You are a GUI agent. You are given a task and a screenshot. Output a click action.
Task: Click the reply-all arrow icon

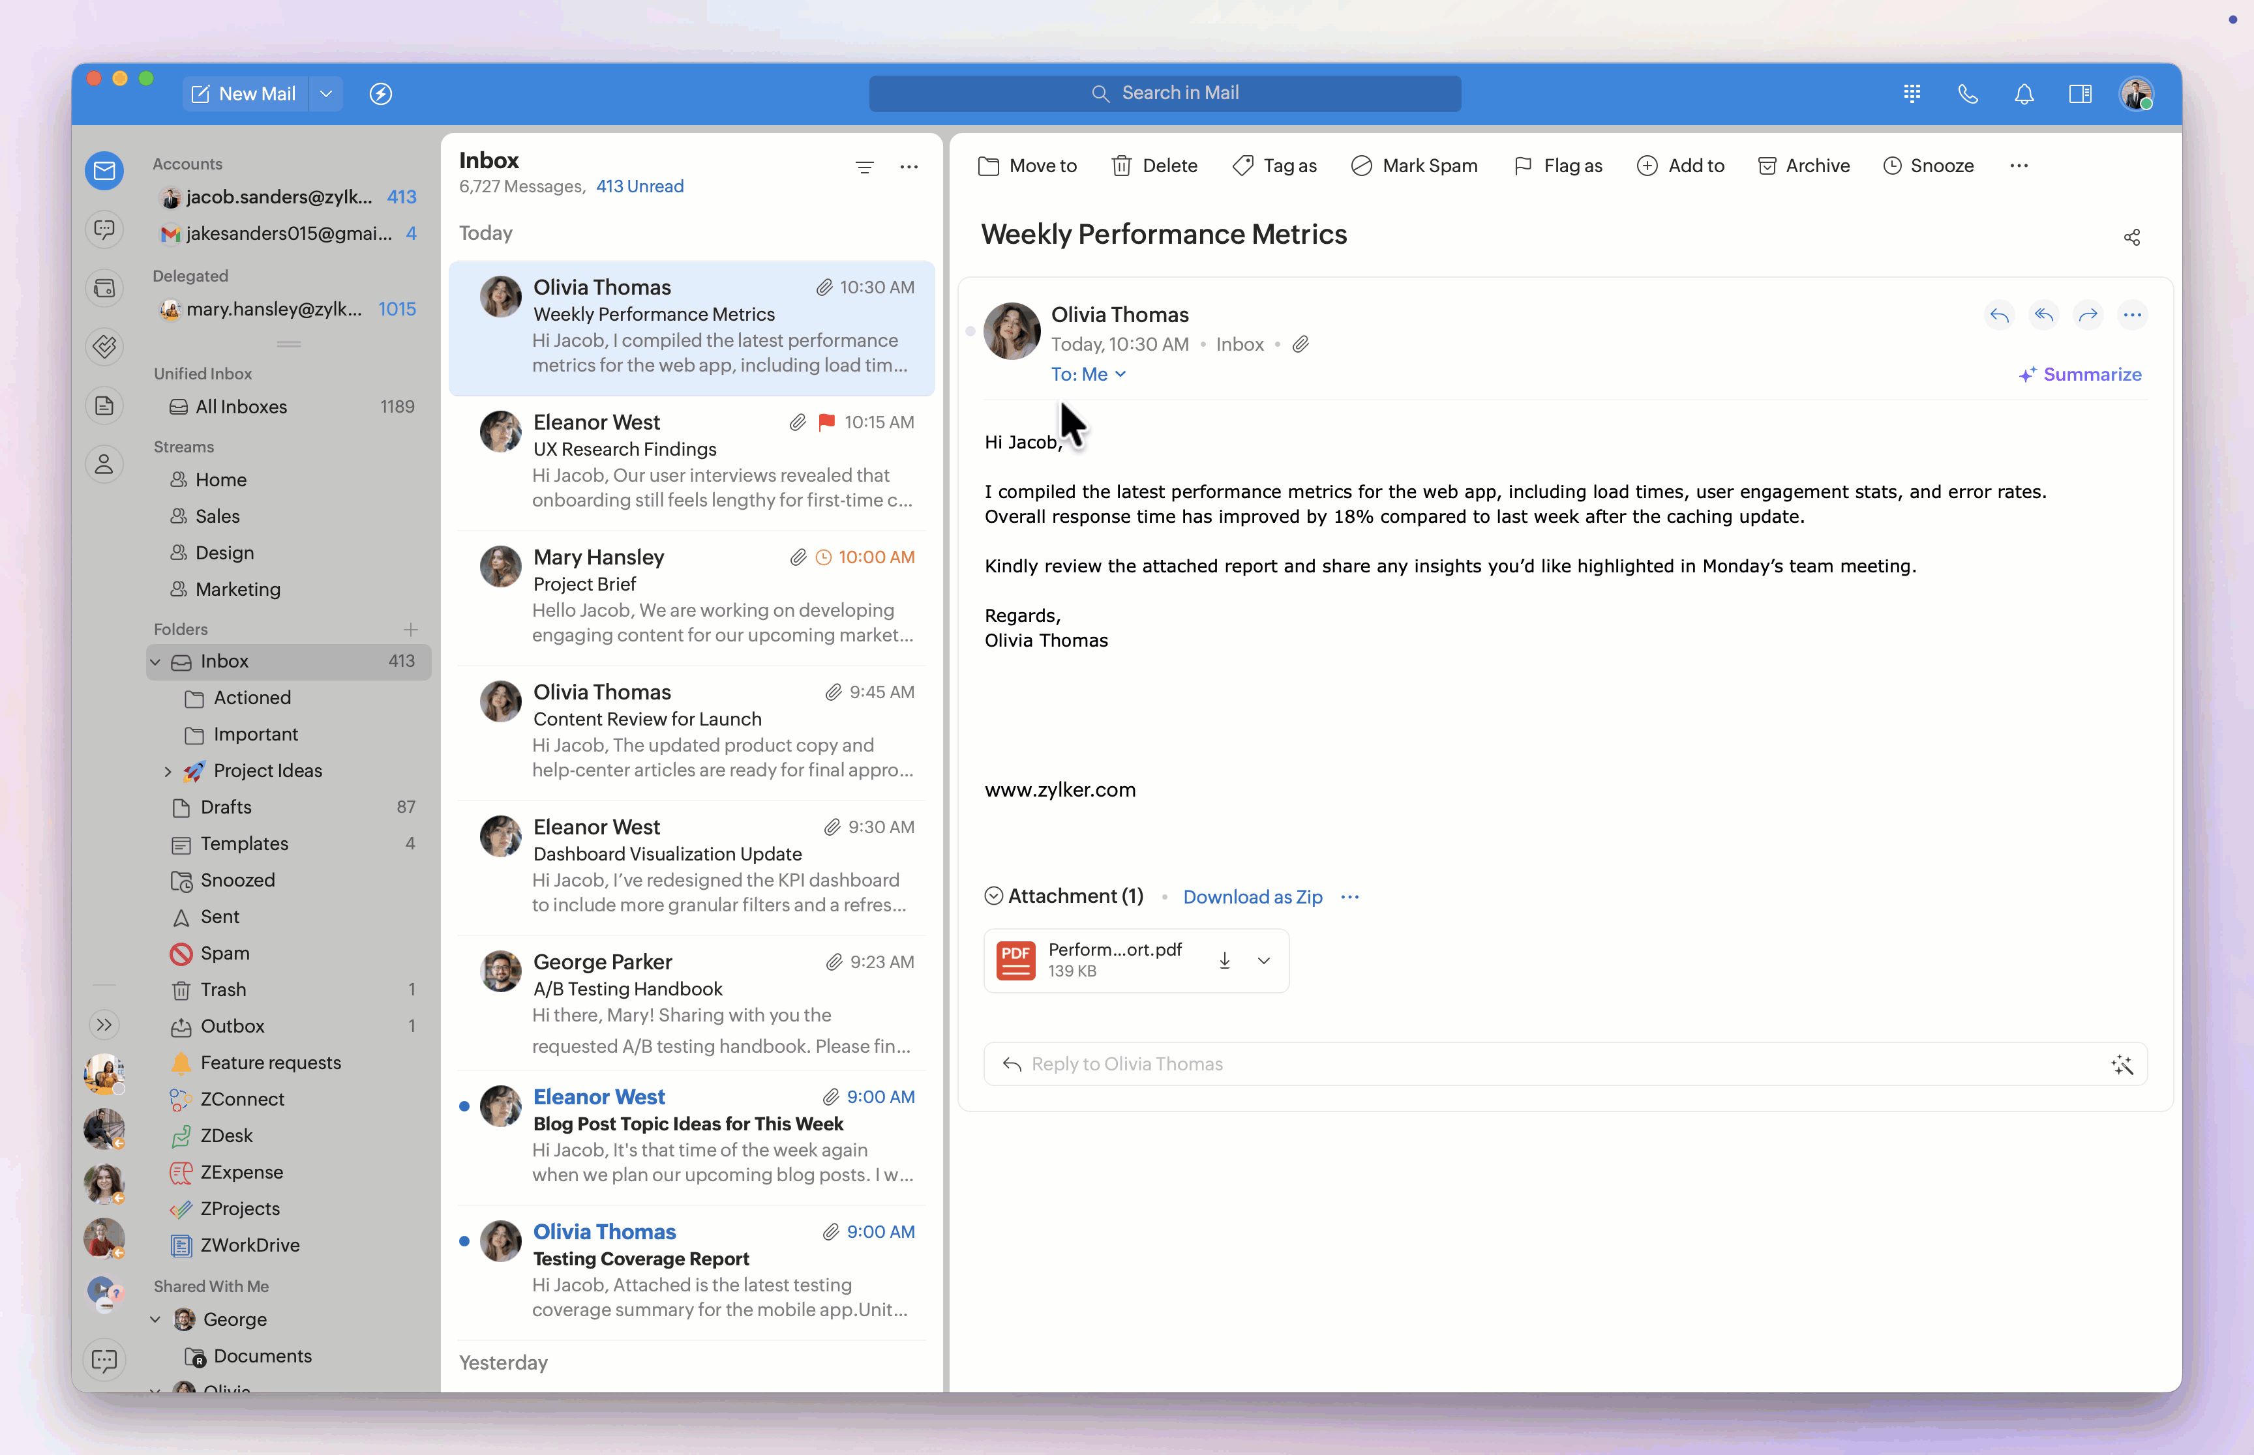(x=2043, y=315)
